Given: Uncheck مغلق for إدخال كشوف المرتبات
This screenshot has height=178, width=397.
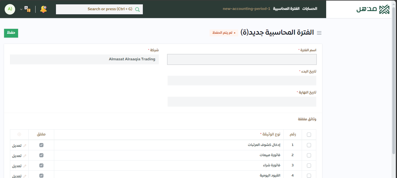Looking at the screenshot, I should [41, 145].
